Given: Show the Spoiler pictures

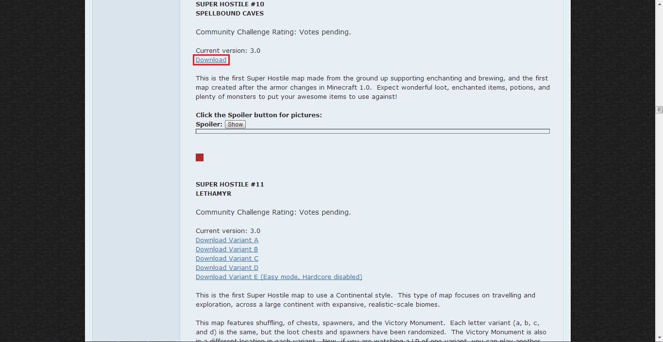Looking at the screenshot, I should pos(236,124).
